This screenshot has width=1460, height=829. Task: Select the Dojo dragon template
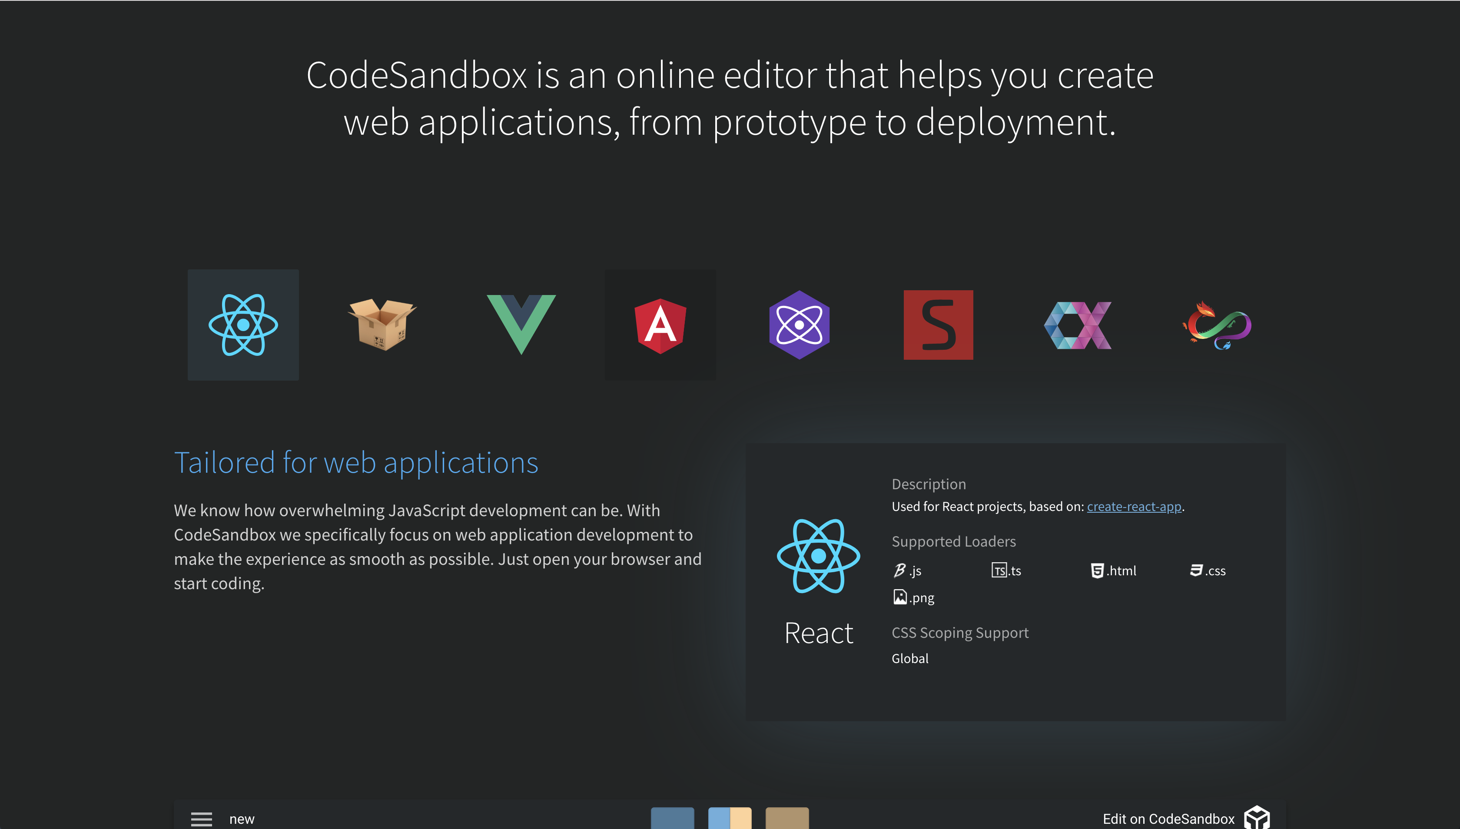coord(1216,325)
